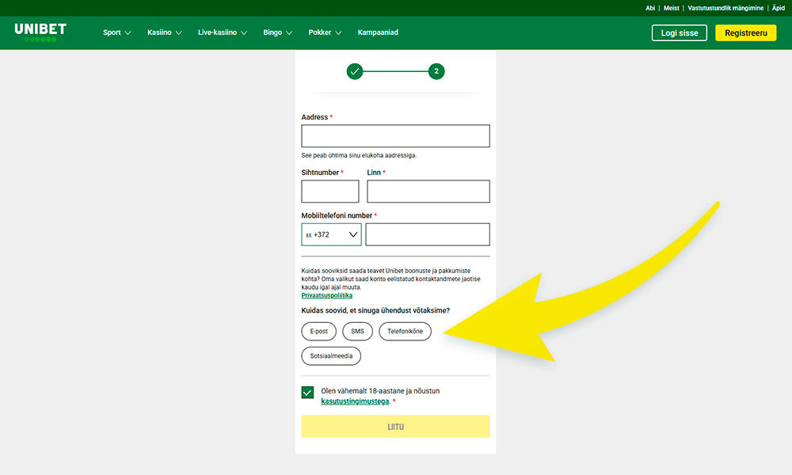The width and height of the screenshot is (792, 475).
Task: Select the Telefonikõne contact option
Action: (405, 331)
